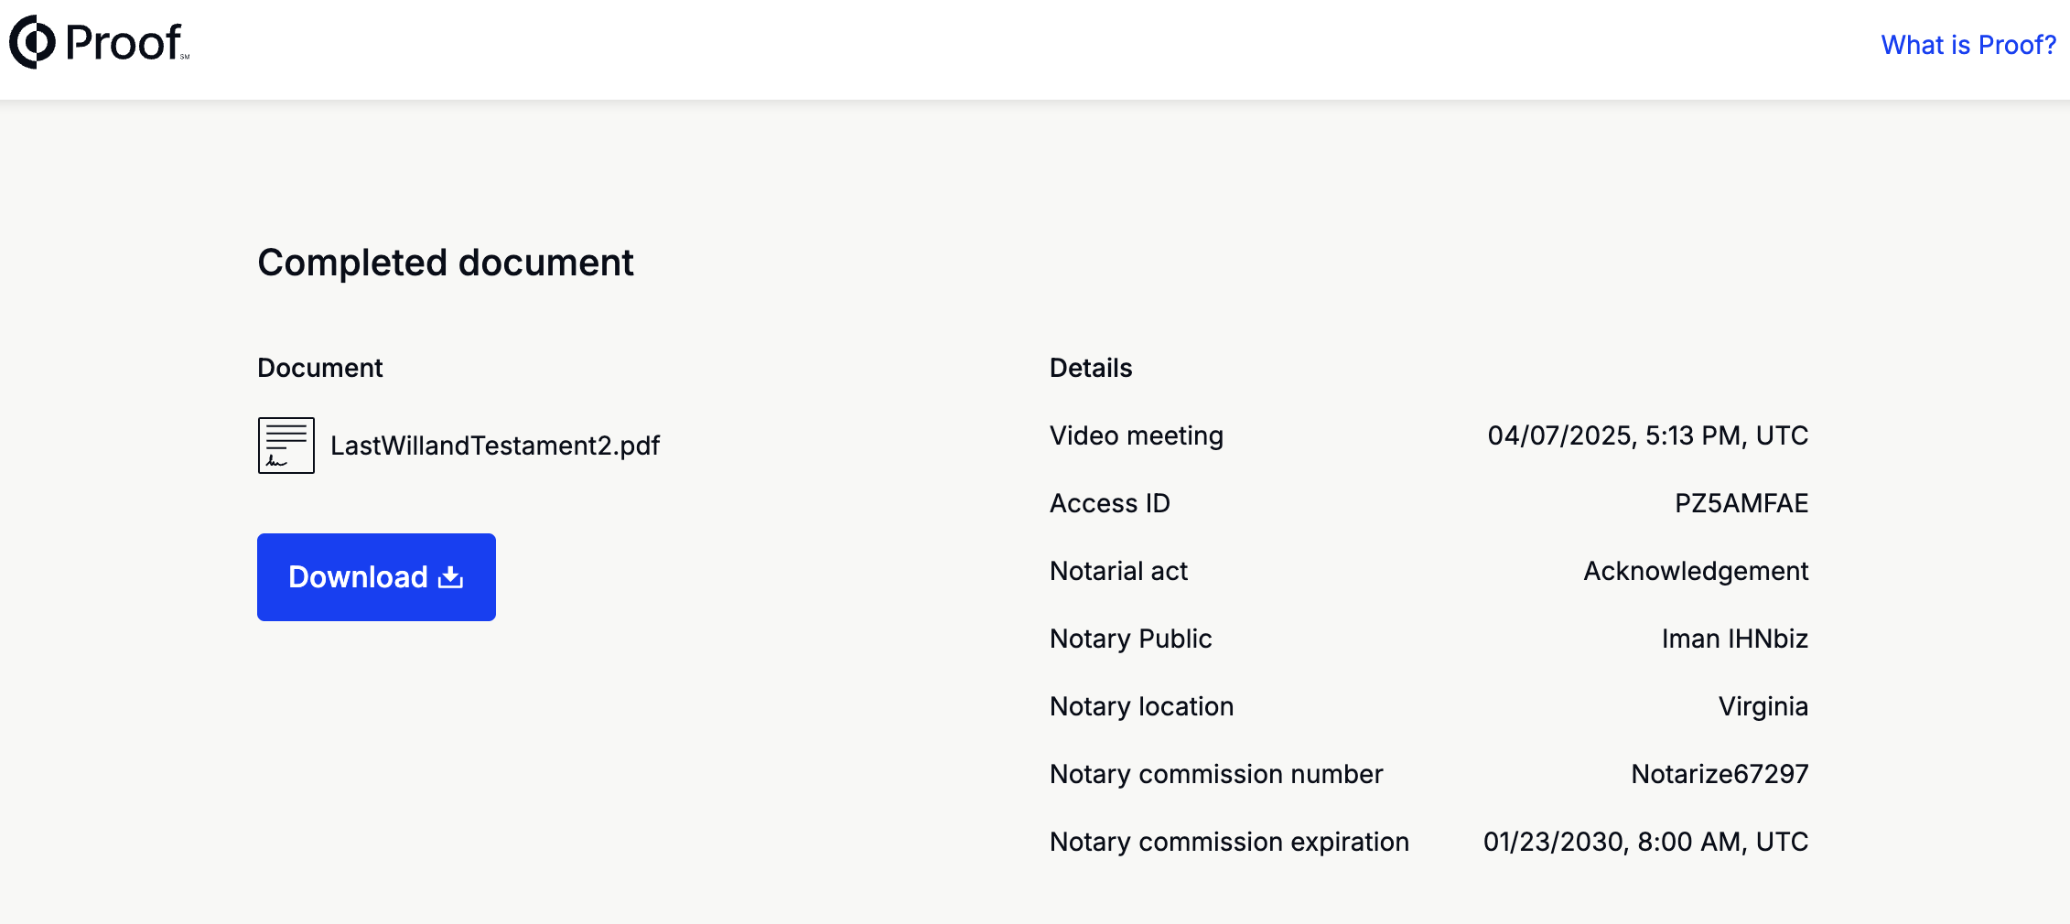The width and height of the screenshot is (2070, 924).
Task: Click the 'Document' section heading
Action: click(319, 368)
